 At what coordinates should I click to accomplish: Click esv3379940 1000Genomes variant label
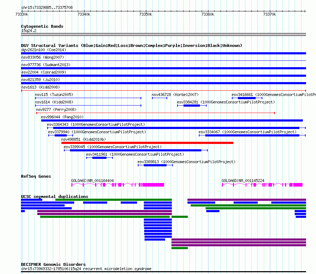[97, 132]
